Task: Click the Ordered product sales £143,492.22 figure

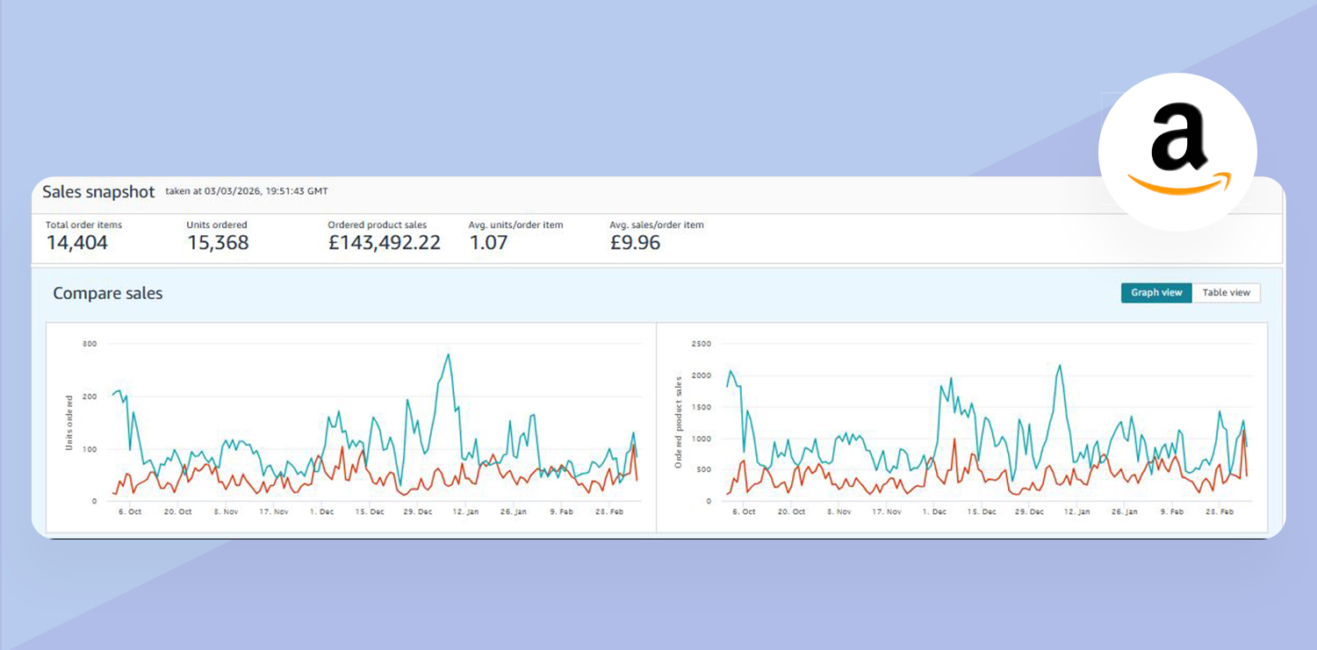Action: tap(384, 243)
